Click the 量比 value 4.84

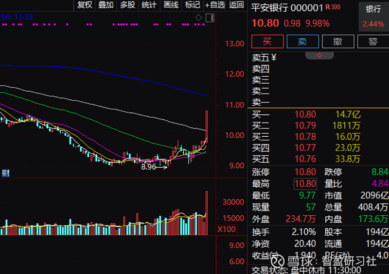[x=380, y=184]
